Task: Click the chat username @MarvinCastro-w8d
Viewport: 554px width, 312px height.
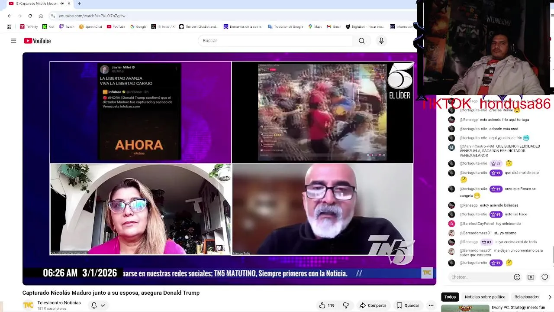Action: click(477, 146)
